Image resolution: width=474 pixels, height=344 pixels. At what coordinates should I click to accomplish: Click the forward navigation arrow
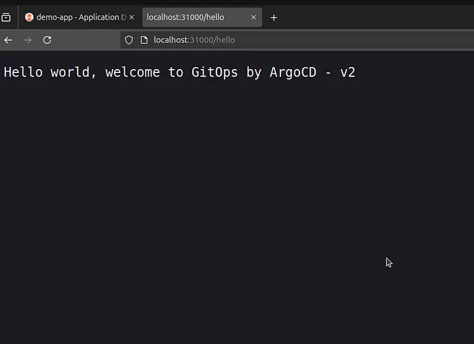tap(28, 40)
